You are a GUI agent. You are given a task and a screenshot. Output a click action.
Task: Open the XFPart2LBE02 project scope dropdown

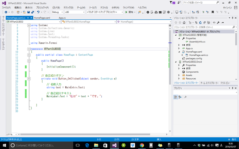[x=34, y=22]
